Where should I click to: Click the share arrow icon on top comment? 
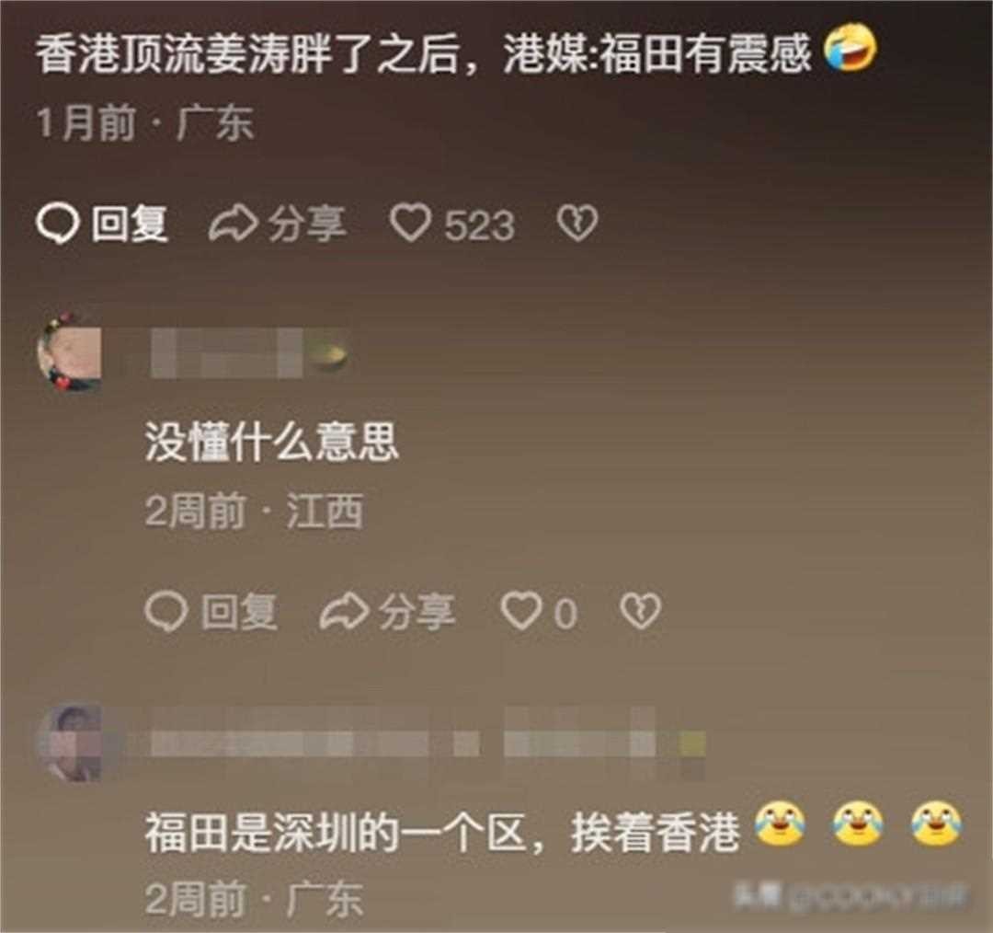233,225
